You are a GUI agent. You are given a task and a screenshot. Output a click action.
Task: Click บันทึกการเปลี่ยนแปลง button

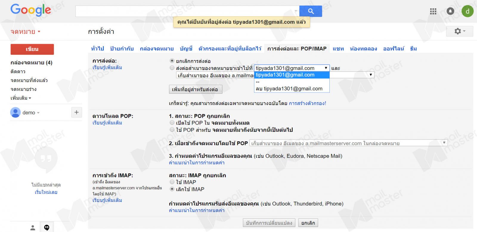click(269, 223)
